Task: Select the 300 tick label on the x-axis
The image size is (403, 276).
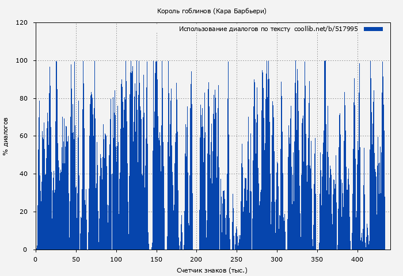Action: [x=277, y=259]
